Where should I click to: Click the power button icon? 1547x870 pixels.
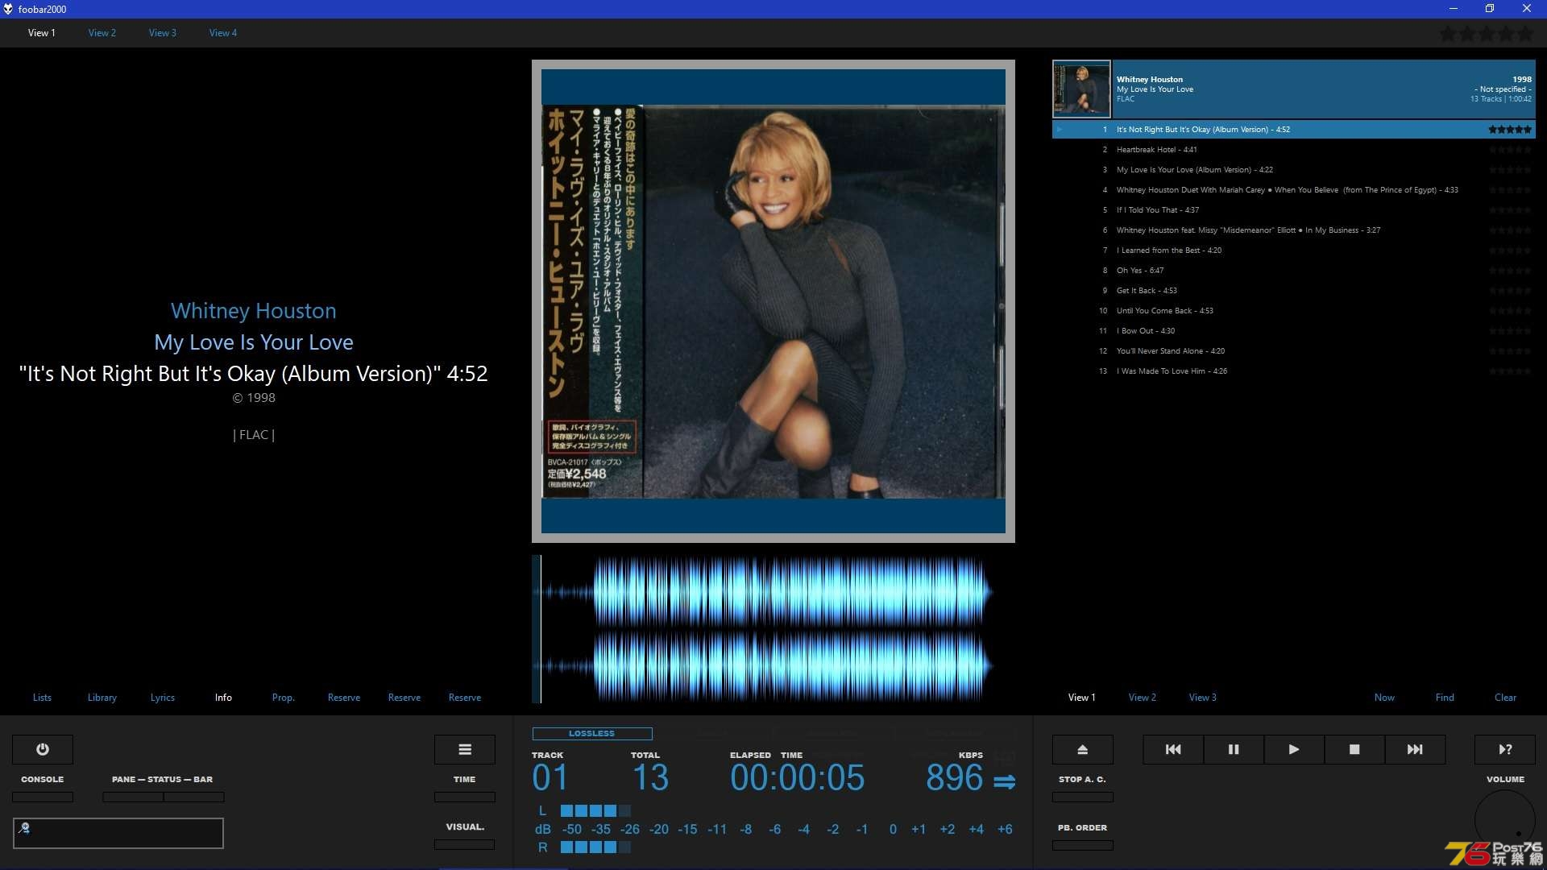coord(43,749)
